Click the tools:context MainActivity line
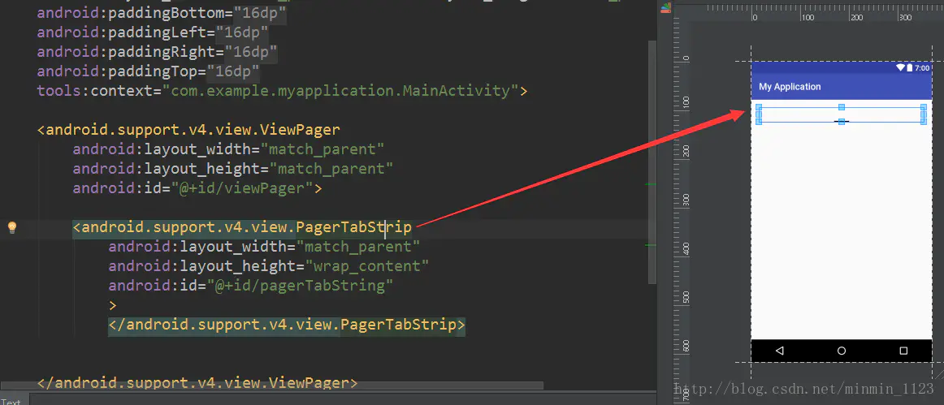 point(283,91)
